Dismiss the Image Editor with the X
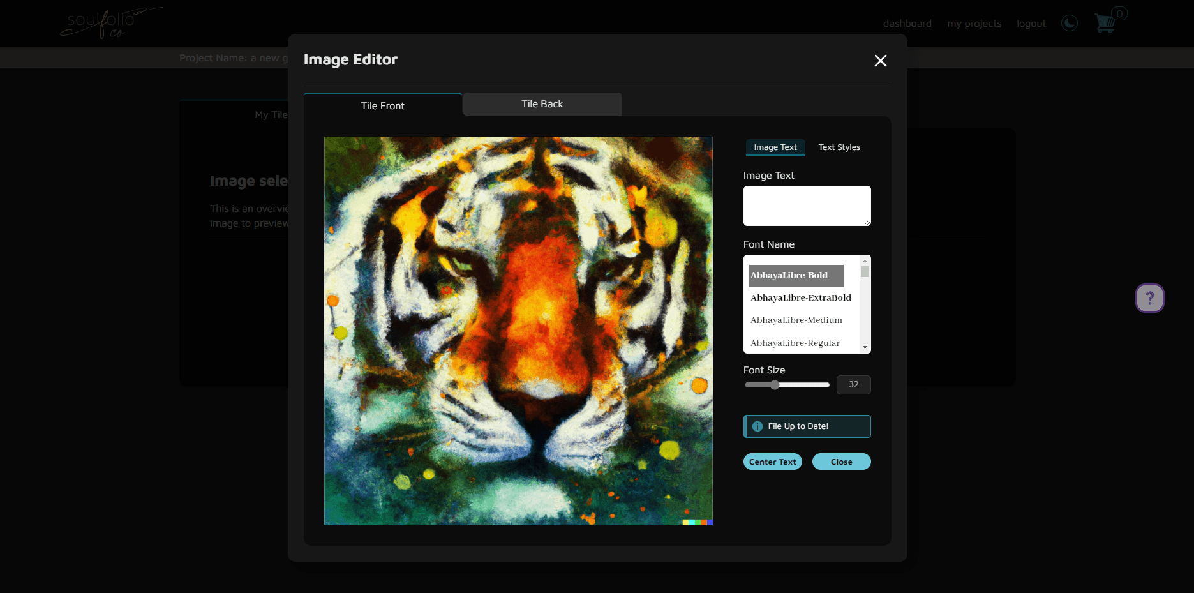 click(881, 61)
